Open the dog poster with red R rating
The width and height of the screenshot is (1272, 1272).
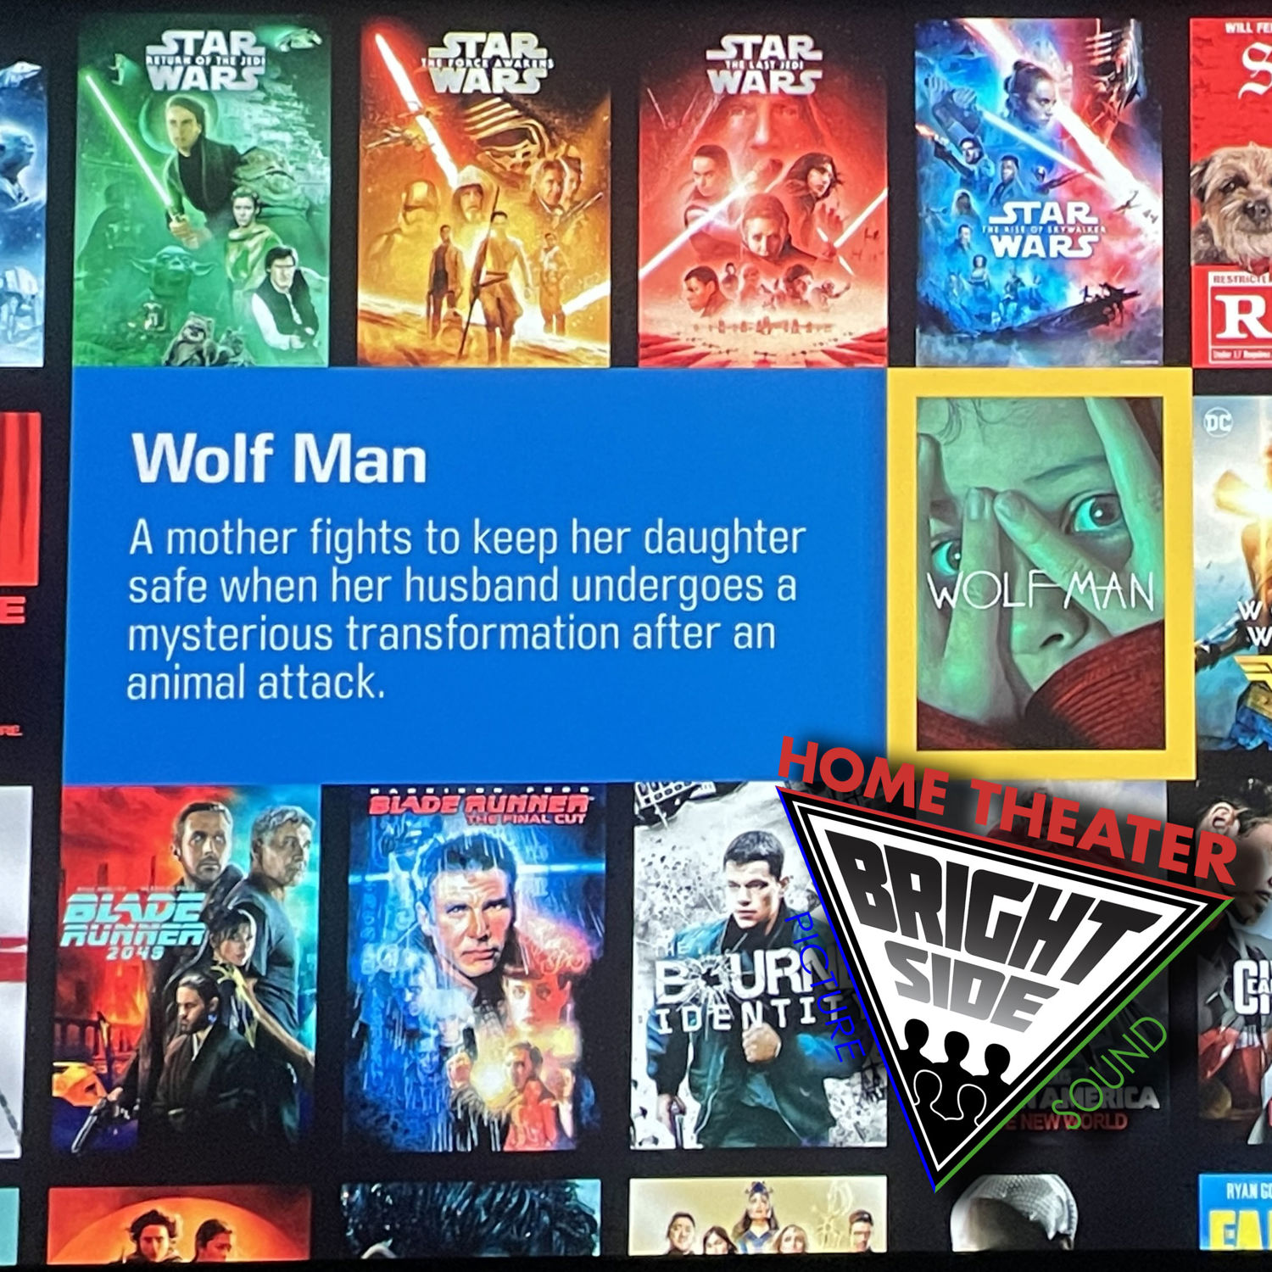coord(1231,192)
